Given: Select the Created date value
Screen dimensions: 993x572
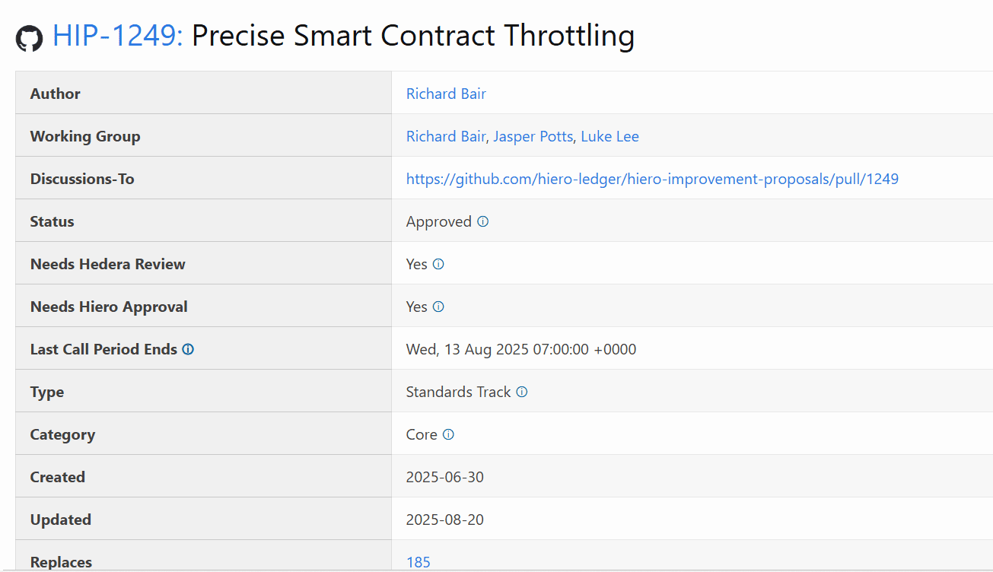Looking at the screenshot, I should (444, 476).
